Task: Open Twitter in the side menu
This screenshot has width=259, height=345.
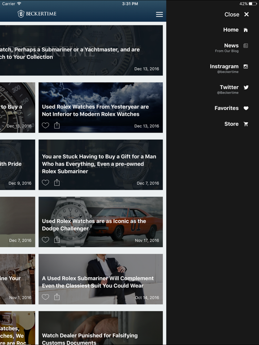Action: [x=229, y=87]
